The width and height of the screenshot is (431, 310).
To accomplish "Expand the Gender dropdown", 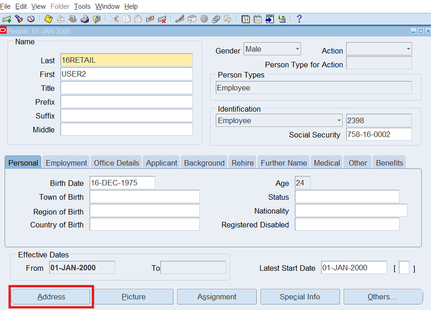I will (x=297, y=49).
